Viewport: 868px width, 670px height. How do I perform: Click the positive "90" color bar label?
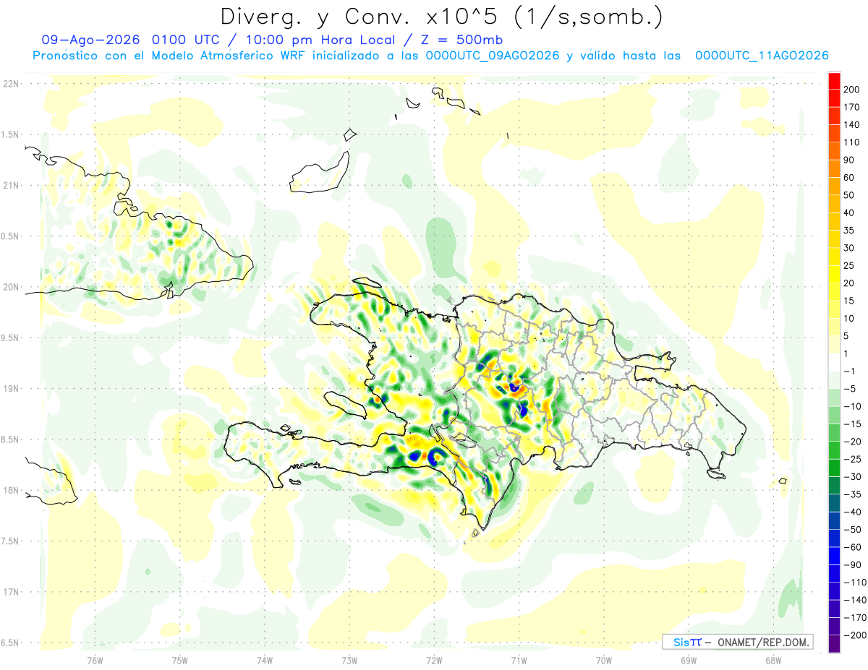pos(849,160)
